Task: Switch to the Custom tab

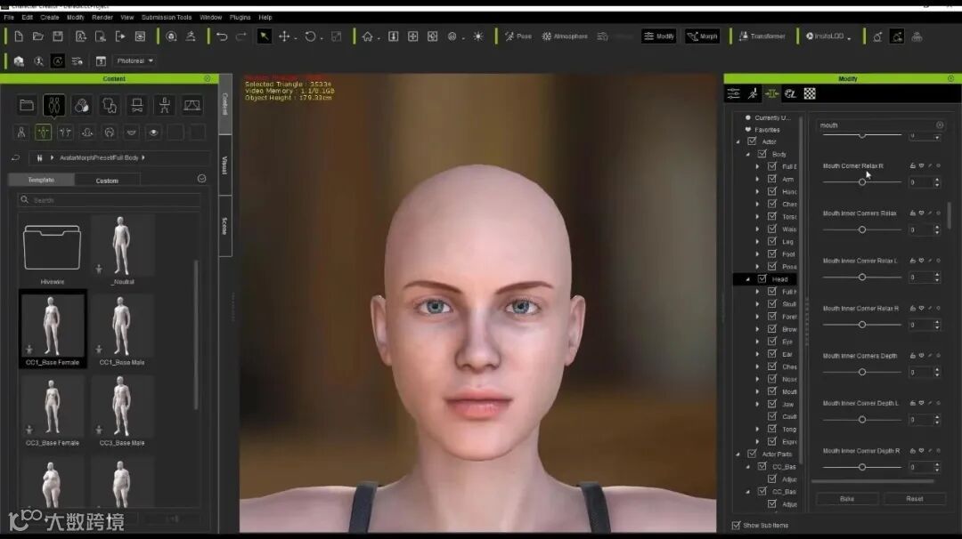Action: tap(108, 180)
